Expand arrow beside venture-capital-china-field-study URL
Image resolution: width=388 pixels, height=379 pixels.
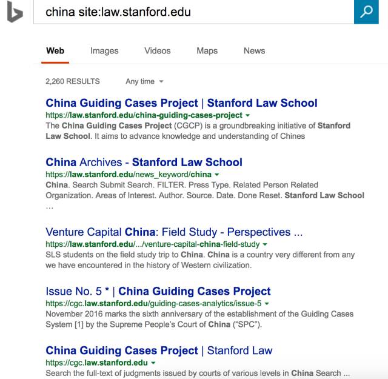pos(265,244)
